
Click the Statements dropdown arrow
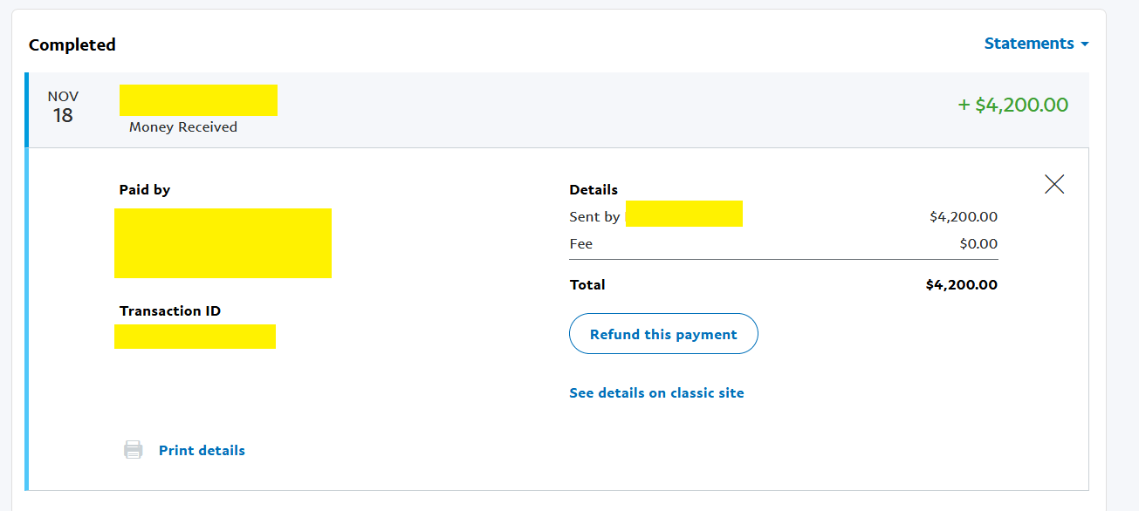point(1085,44)
